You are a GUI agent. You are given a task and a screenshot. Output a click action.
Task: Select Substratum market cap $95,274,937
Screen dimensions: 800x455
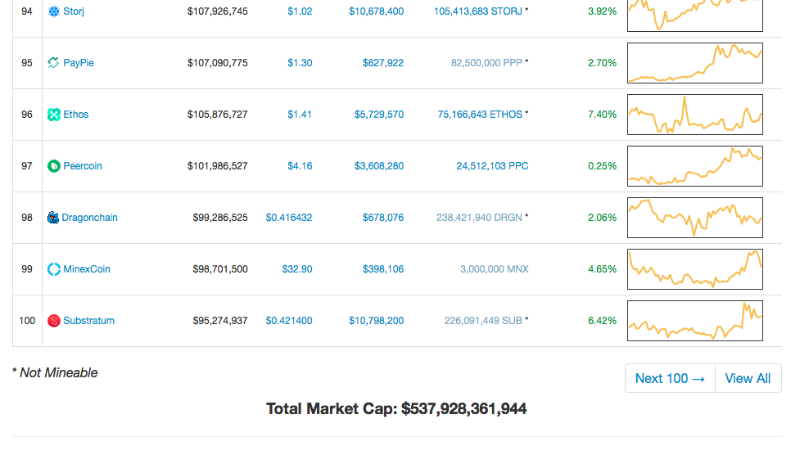pos(220,320)
